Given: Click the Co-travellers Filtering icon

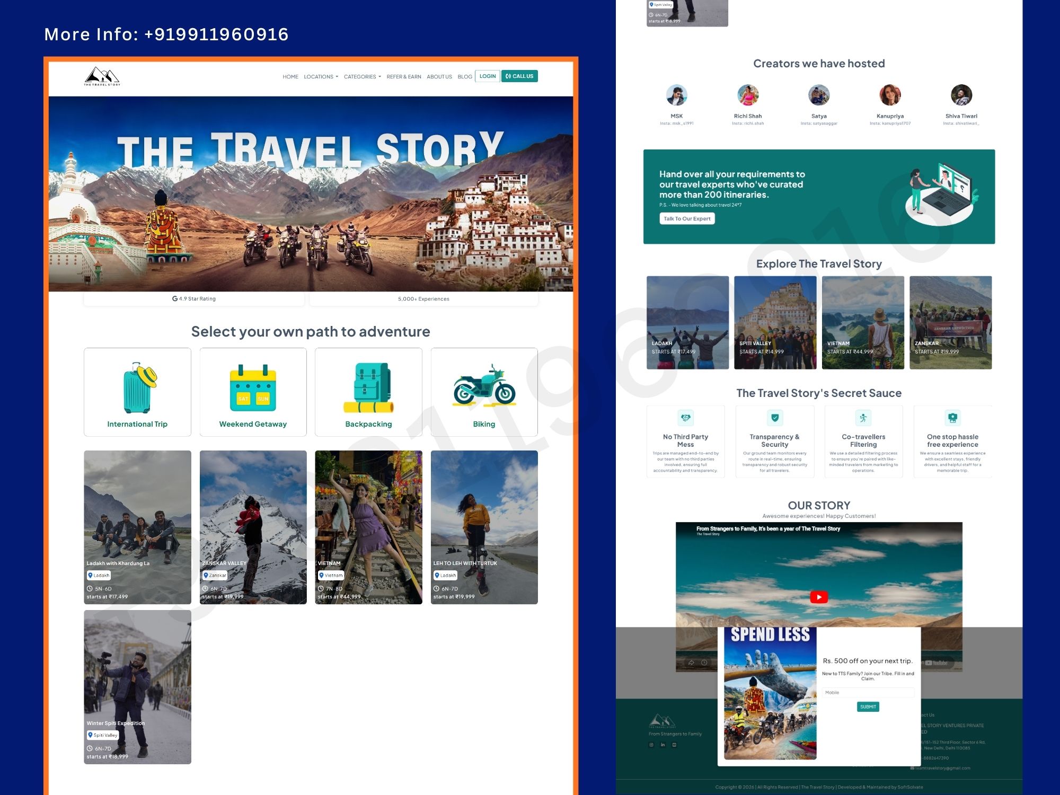Looking at the screenshot, I should click(x=863, y=418).
